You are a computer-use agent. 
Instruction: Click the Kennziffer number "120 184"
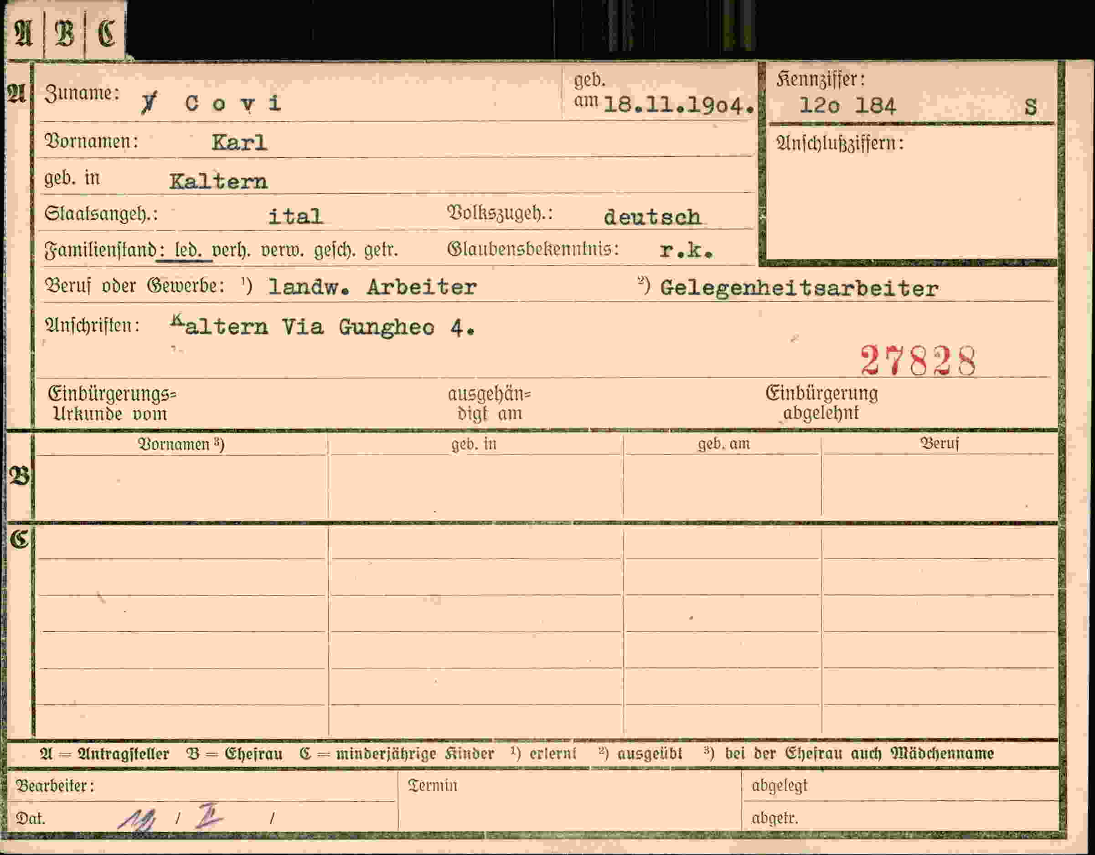(x=847, y=106)
